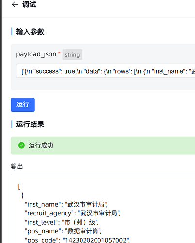Click the 输出 label

pyautogui.click(x=17, y=166)
